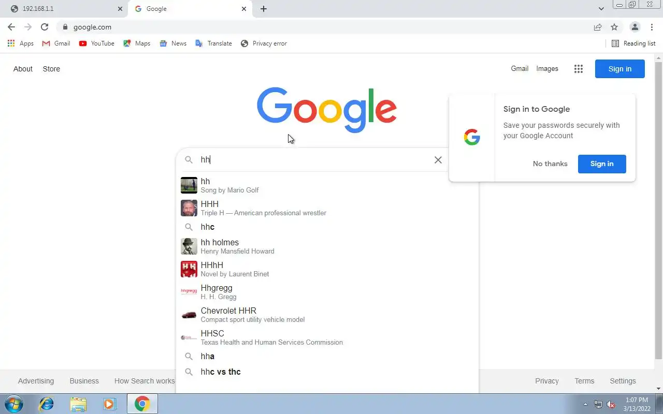
Task: Click the Chevrolet HHR car thumbnail
Action: coord(189,315)
